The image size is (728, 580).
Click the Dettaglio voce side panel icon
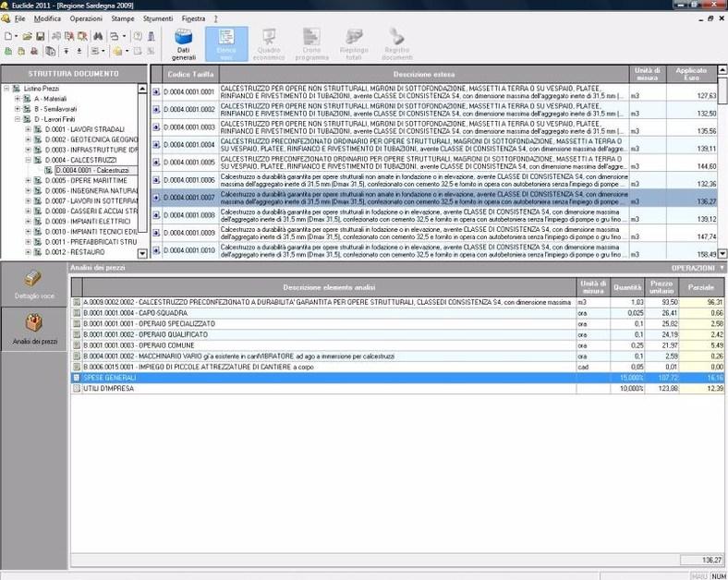(33, 283)
